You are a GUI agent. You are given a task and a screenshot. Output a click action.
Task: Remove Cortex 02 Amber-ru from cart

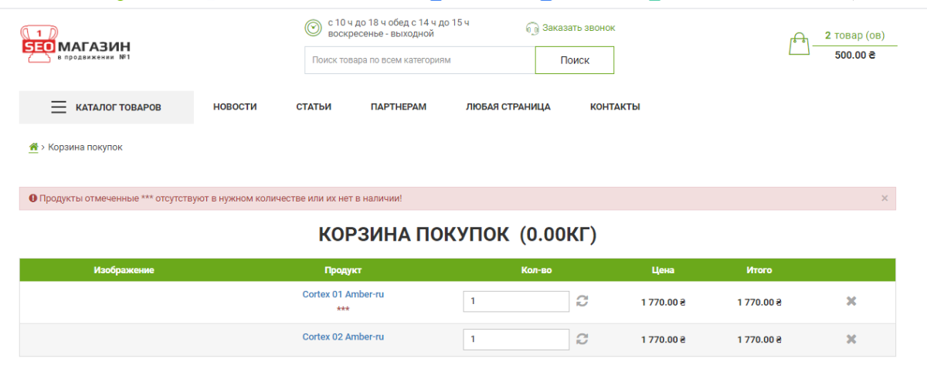click(x=851, y=339)
